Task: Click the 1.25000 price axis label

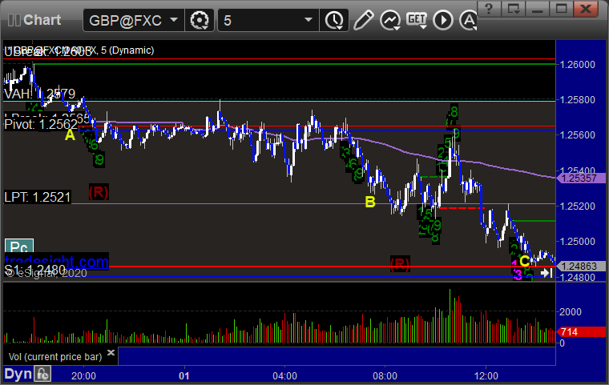Action: point(577,242)
